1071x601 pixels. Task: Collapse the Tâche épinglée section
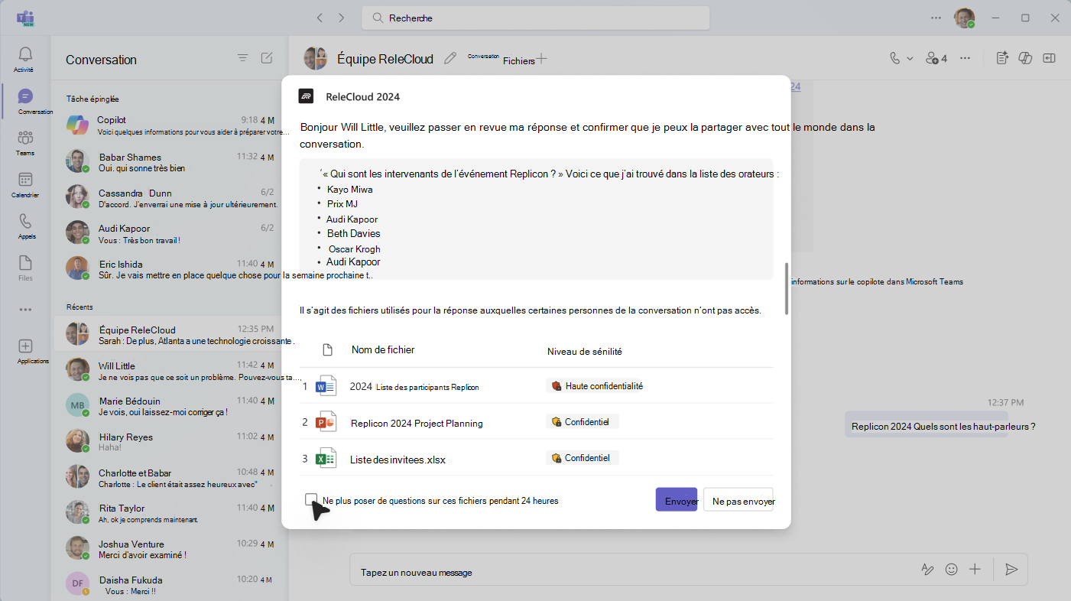tap(92, 99)
